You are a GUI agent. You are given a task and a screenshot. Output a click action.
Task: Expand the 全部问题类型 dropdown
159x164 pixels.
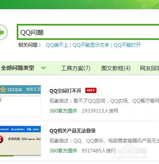pyautogui.click(x=23, y=68)
